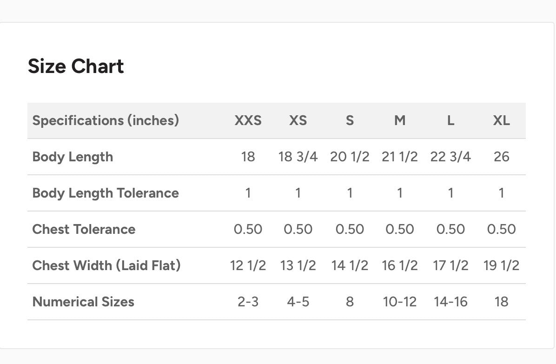Screen dimensions: 556x364
Task: Click the 12 1/2 chest width value
Action: tap(248, 265)
